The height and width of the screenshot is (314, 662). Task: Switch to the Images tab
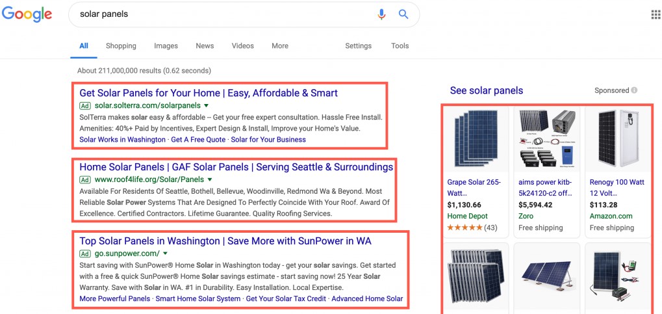point(166,46)
